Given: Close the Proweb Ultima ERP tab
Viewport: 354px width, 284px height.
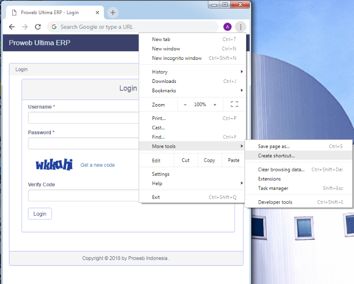Looking at the screenshot, I should (97, 13).
